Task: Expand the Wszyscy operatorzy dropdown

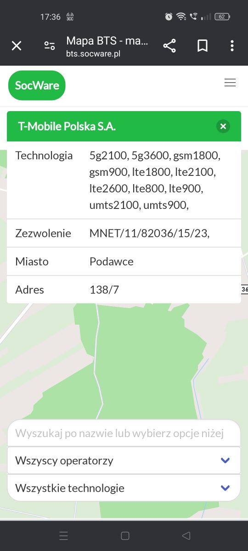Action: click(x=124, y=461)
